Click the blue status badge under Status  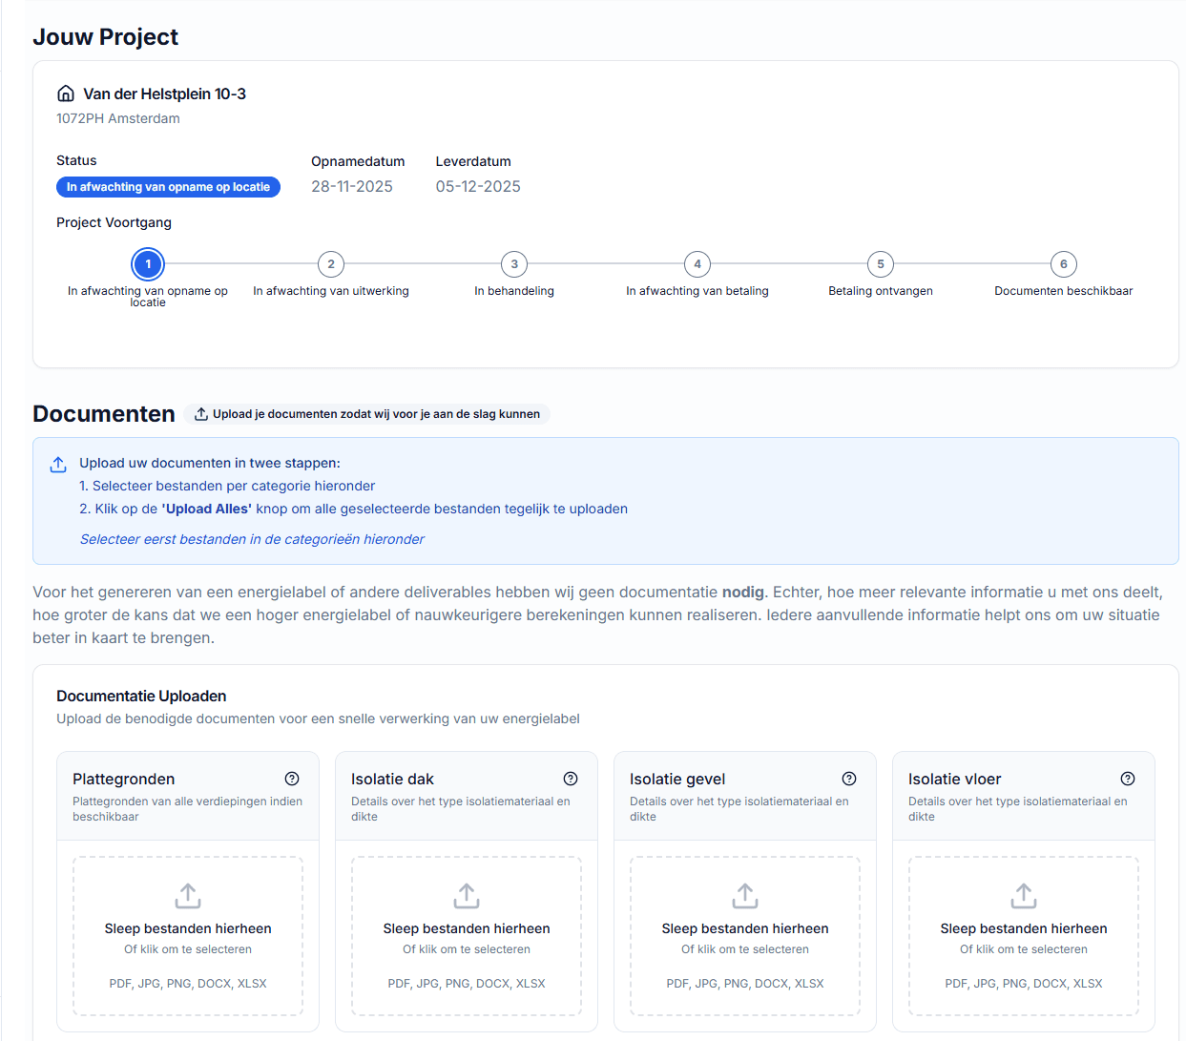coord(168,187)
